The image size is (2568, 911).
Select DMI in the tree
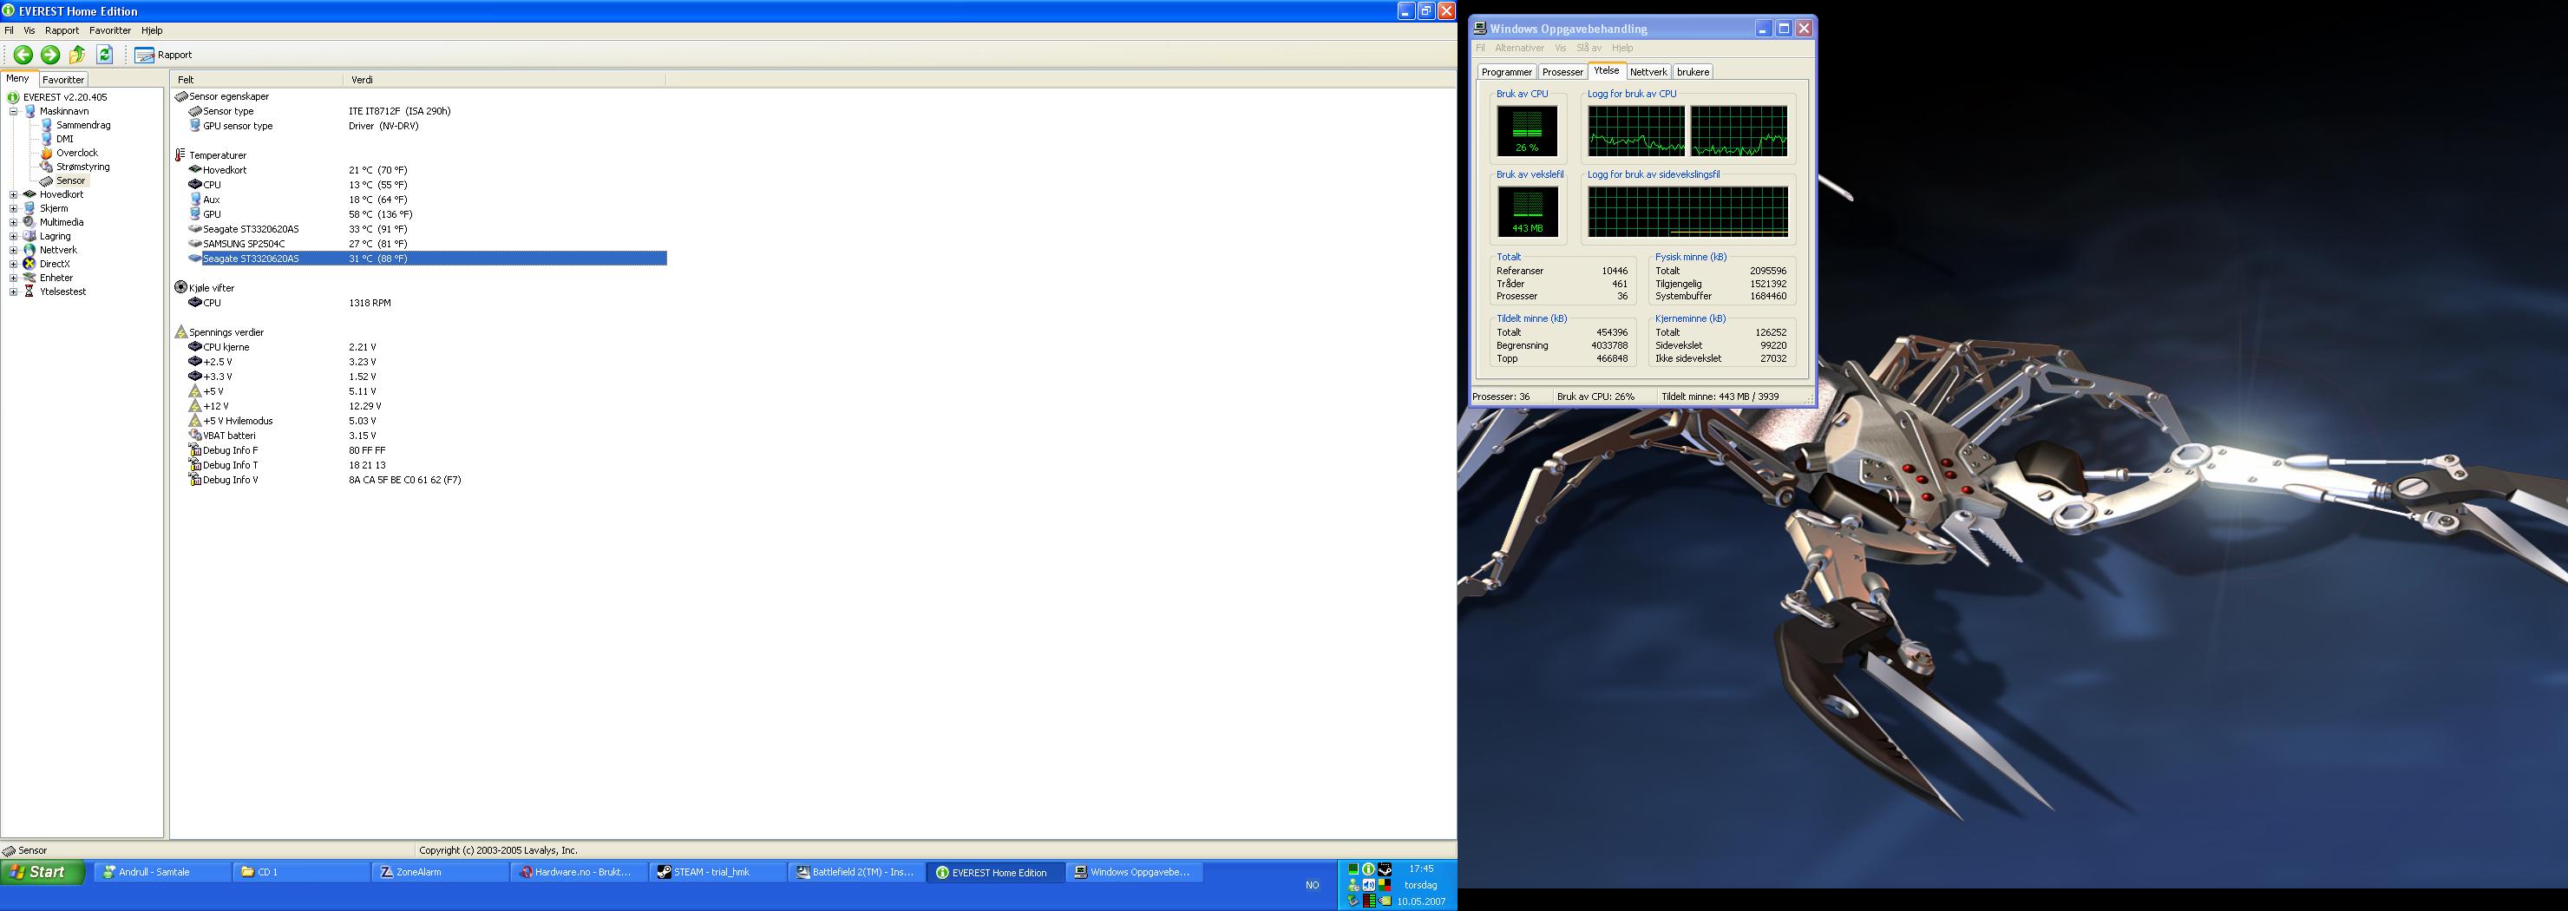65,140
